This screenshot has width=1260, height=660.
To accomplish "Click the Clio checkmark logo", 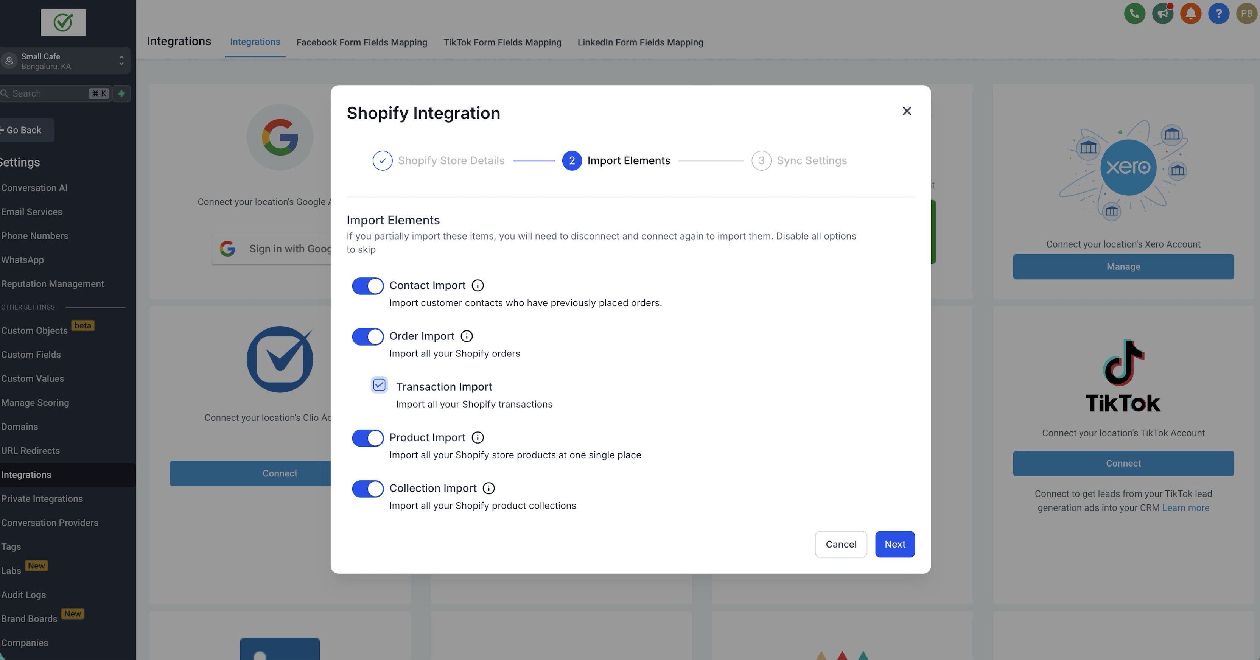I will [x=280, y=359].
